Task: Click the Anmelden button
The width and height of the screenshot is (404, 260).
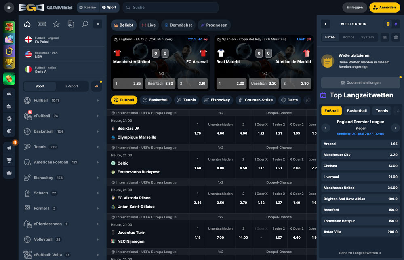Action: (385, 7)
